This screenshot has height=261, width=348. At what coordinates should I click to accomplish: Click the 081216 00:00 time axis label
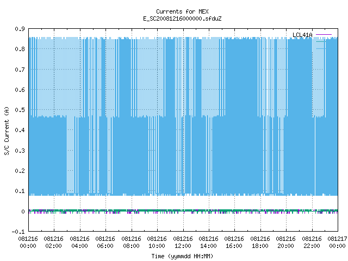point(28,243)
